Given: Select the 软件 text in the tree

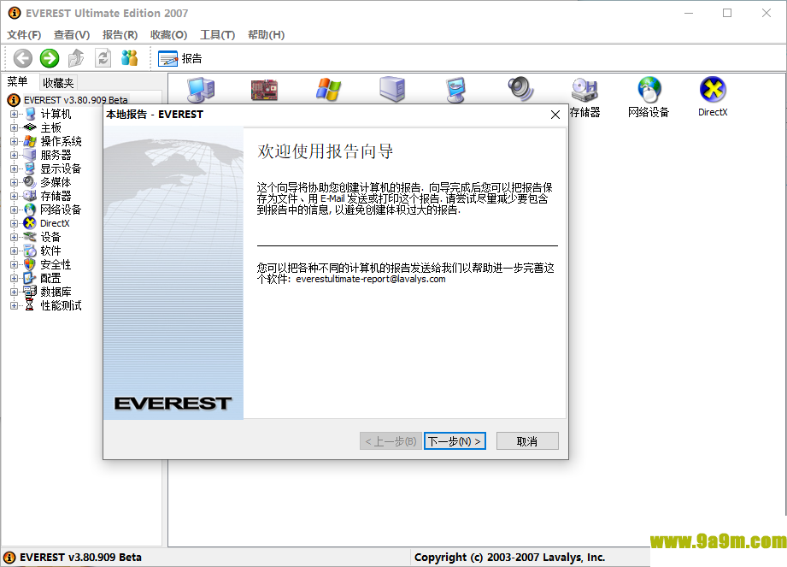Looking at the screenshot, I should pyautogui.click(x=50, y=251).
